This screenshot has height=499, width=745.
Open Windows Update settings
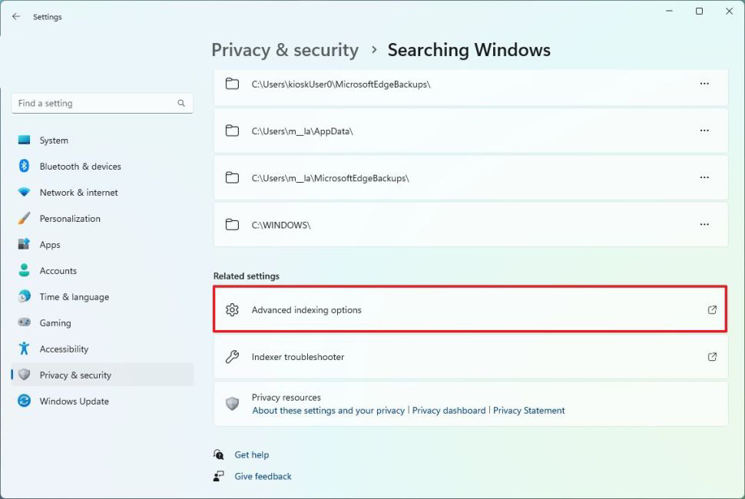pos(74,402)
